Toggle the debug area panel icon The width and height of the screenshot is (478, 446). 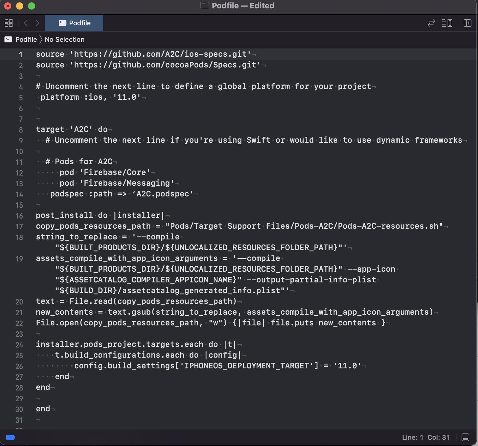[x=465, y=437]
